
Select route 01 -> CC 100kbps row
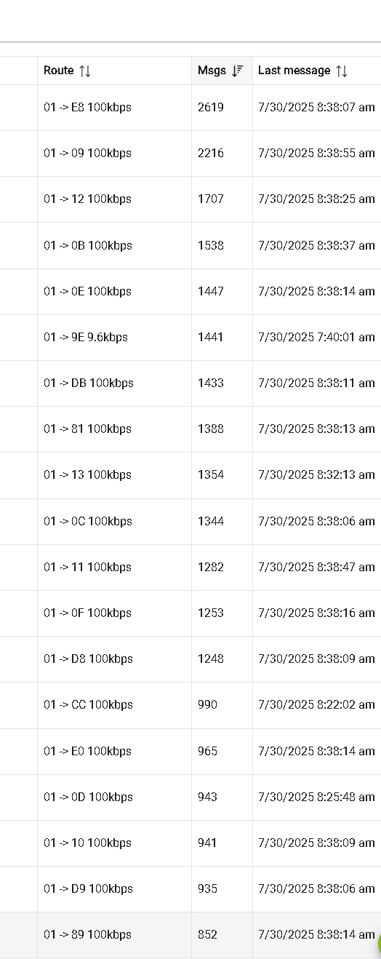[190, 705]
